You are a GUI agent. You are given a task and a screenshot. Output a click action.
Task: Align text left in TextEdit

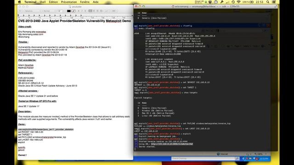90,11
